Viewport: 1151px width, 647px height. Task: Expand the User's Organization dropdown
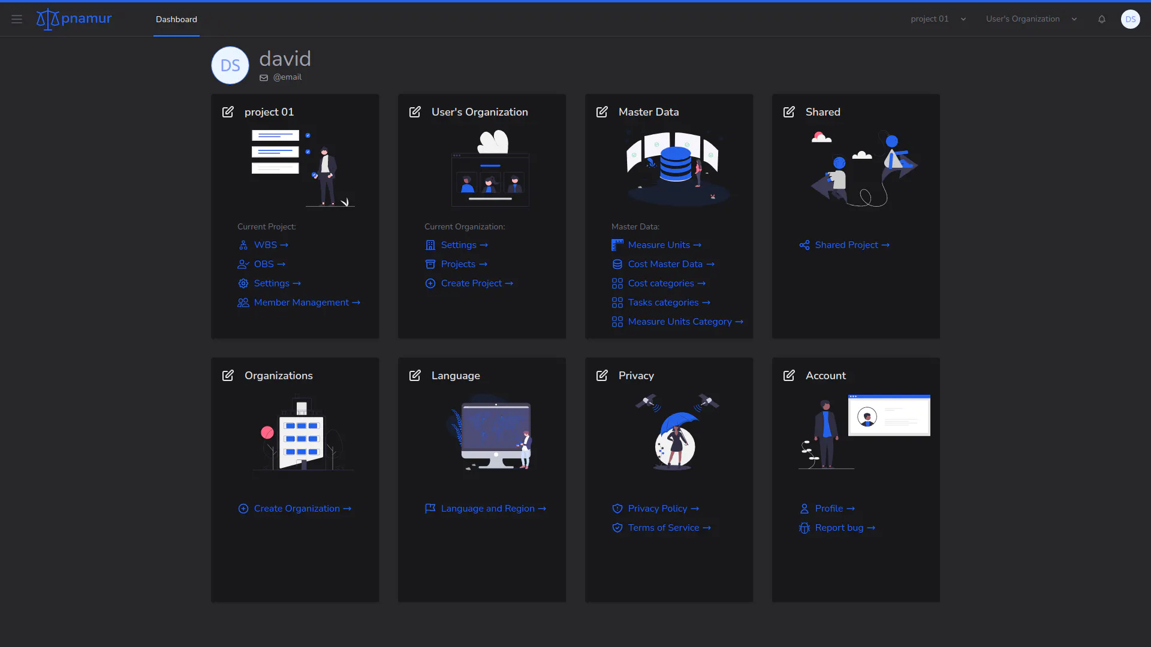pos(1032,19)
